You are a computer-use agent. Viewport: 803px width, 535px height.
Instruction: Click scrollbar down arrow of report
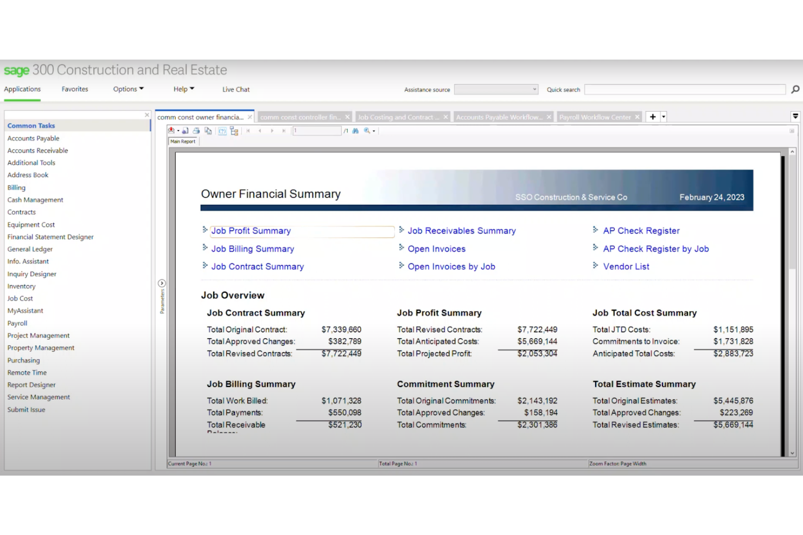point(792,453)
